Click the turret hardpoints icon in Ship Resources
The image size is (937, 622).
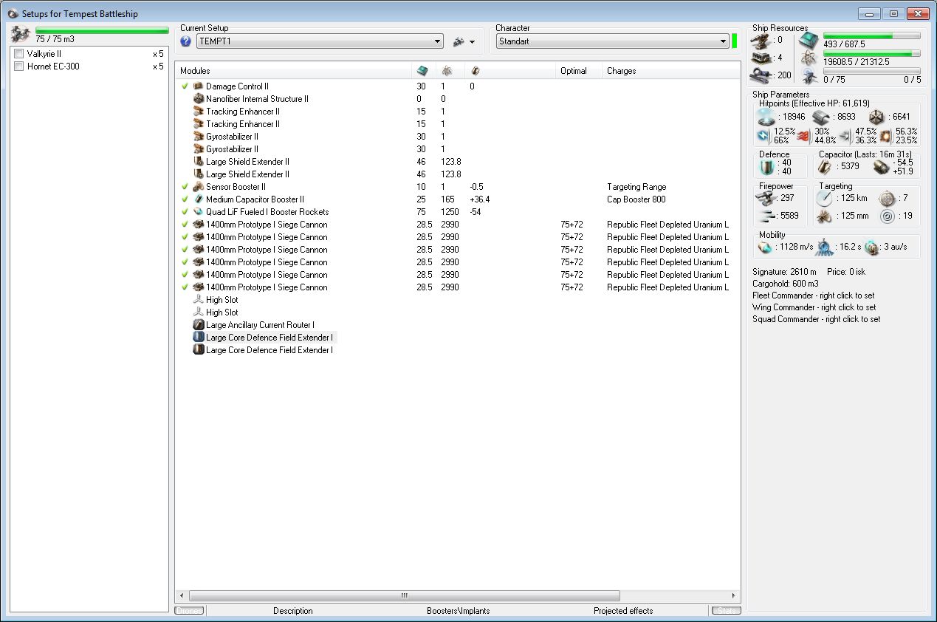coord(760,41)
